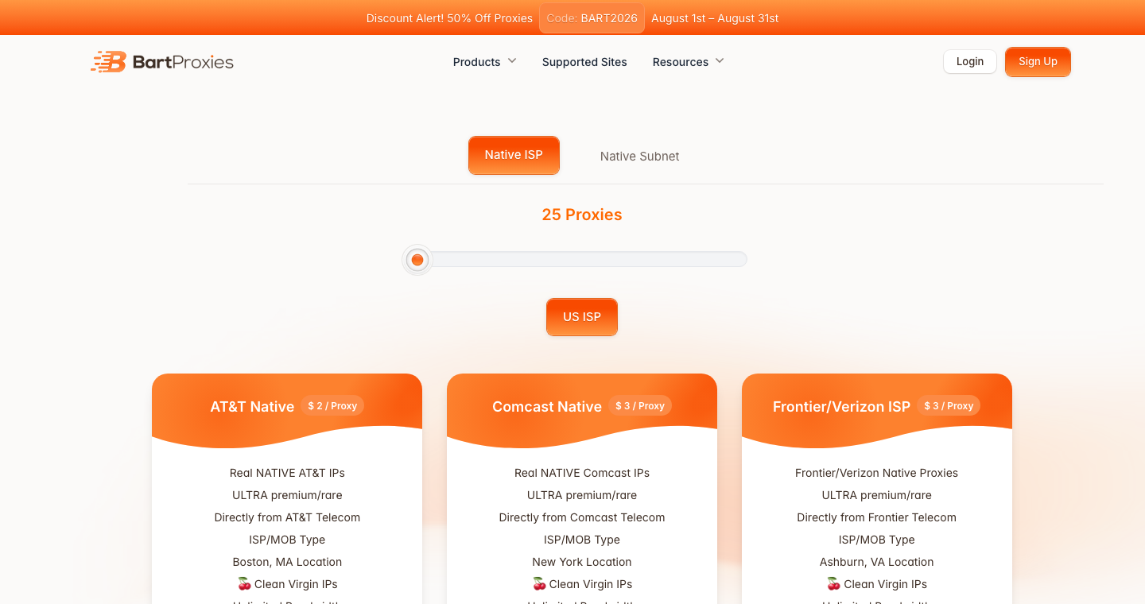Click Frontier/Verizon's "$ 3 / Proxy" badge

tap(949, 406)
